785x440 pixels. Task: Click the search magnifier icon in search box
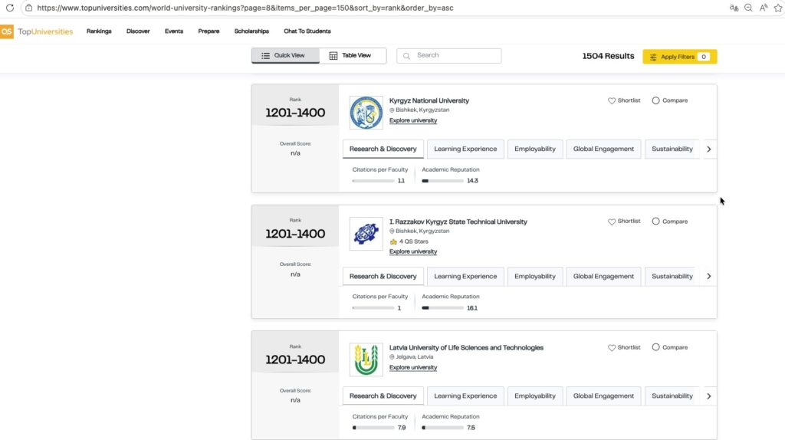pyautogui.click(x=406, y=55)
